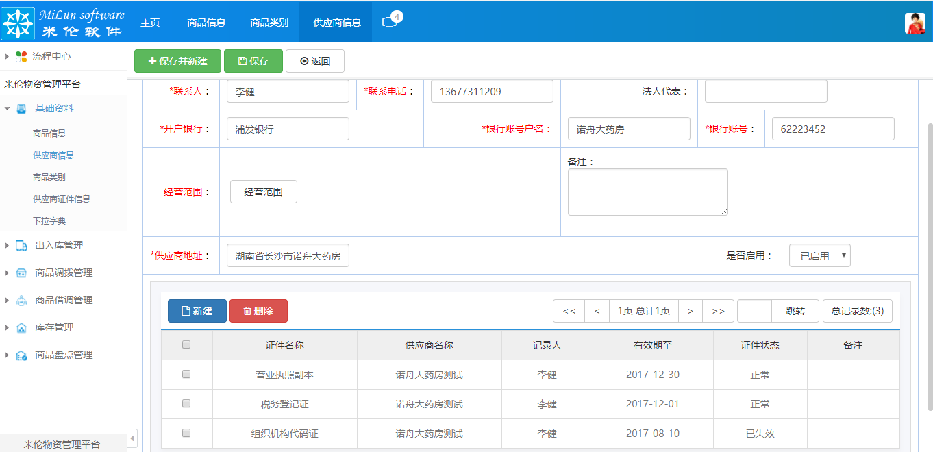Viewport: 933px width, 452px height.
Task: Check the 税务登记证 row checkbox
Action: tap(185, 403)
